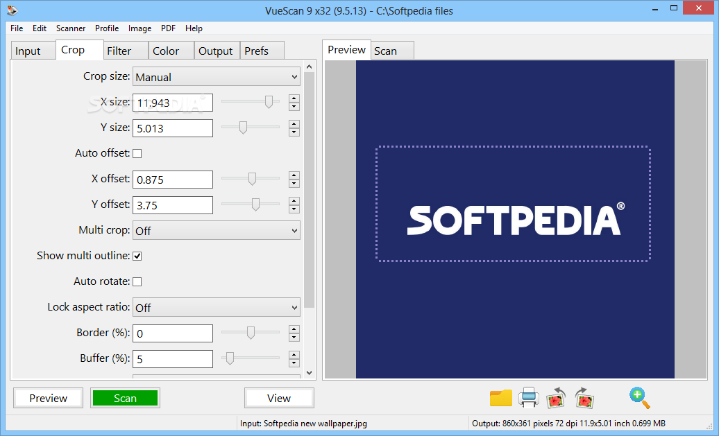Click the Buffer (%) input field

(173, 359)
